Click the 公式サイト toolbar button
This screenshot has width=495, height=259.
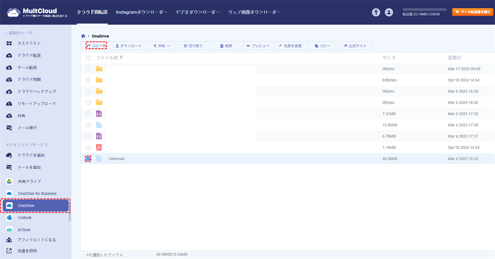click(355, 46)
